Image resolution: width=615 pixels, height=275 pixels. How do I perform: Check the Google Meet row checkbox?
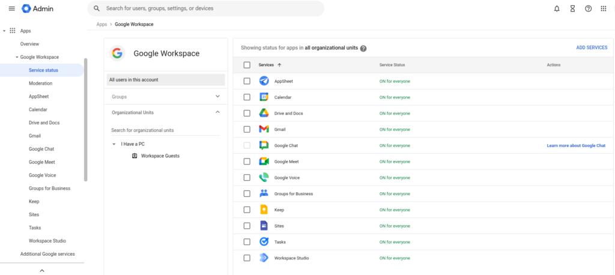pyautogui.click(x=247, y=162)
